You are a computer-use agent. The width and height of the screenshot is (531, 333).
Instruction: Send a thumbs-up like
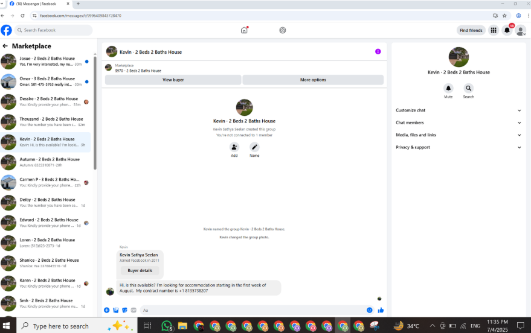[x=381, y=310]
